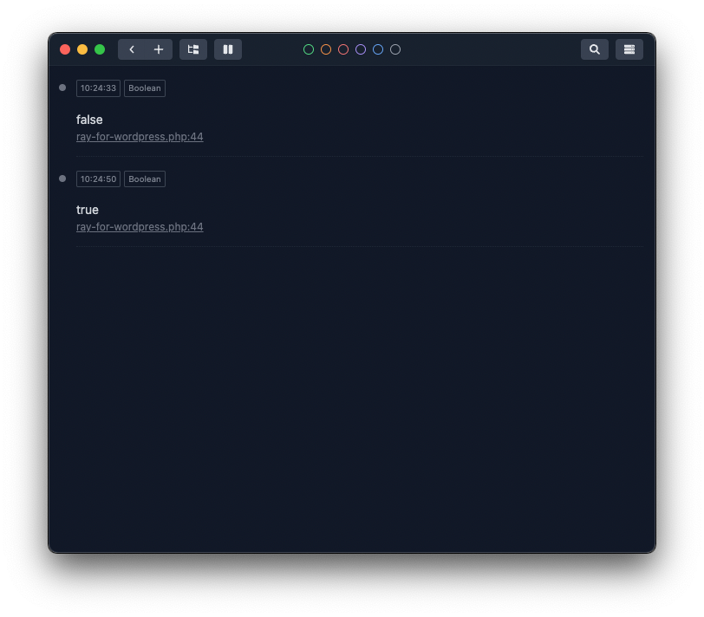Maximize window with green button
704x617 pixels.
pos(100,49)
